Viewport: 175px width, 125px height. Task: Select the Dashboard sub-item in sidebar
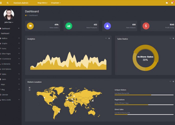pyautogui.click(x=5, y=33)
